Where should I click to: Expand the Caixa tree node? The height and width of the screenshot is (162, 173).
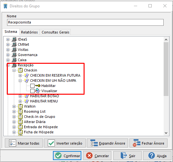[8, 60]
